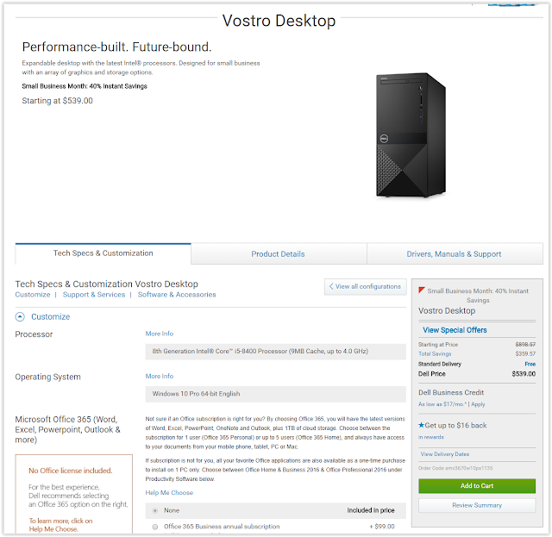The height and width of the screenshot is (537, 552).
Task: Open More Info for Operating System
Action: pyautogui.click(x=160, y=376)
